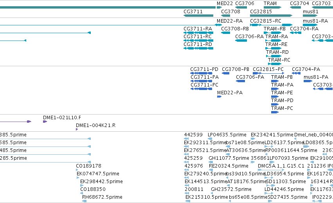The width and height of the screenshot is (333, 203).
Task: Open transcript MED22-RA
Action: 230,21
